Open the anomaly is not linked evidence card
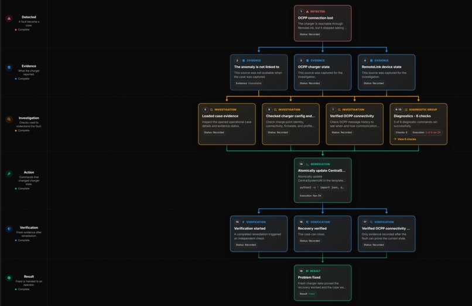The width and height of the screenshot is (472, 306). (x=259, y=72)
